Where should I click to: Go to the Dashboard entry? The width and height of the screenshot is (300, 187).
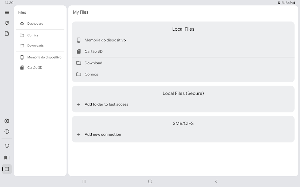pos(35,23)
